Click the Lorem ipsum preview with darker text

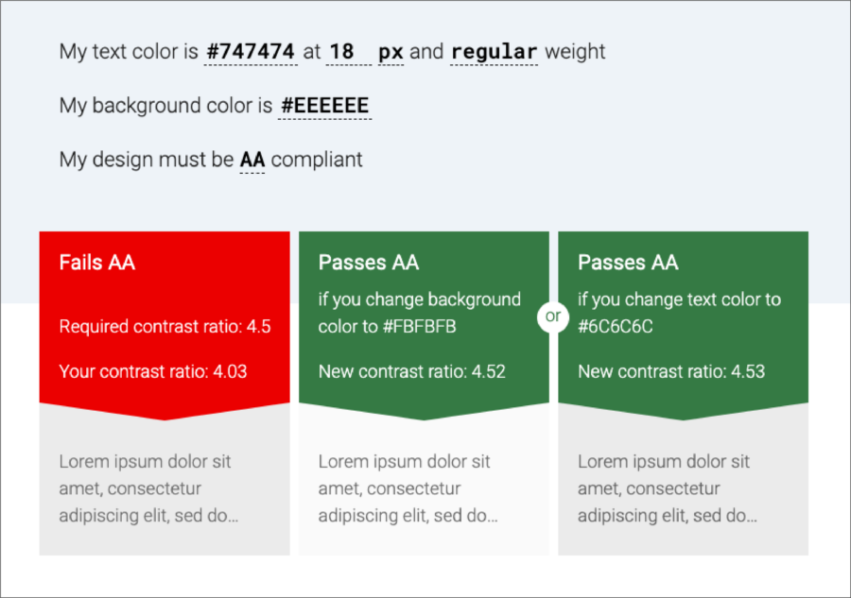coord(668,488)
